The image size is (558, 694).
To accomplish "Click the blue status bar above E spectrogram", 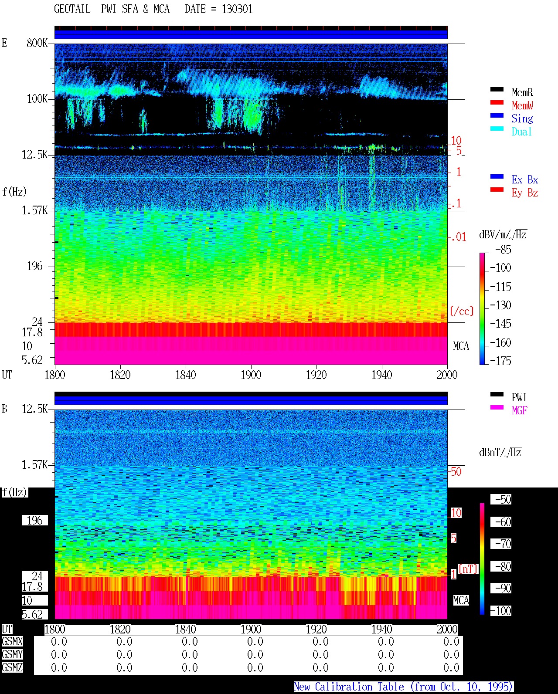I will click(x=251, y=34).
